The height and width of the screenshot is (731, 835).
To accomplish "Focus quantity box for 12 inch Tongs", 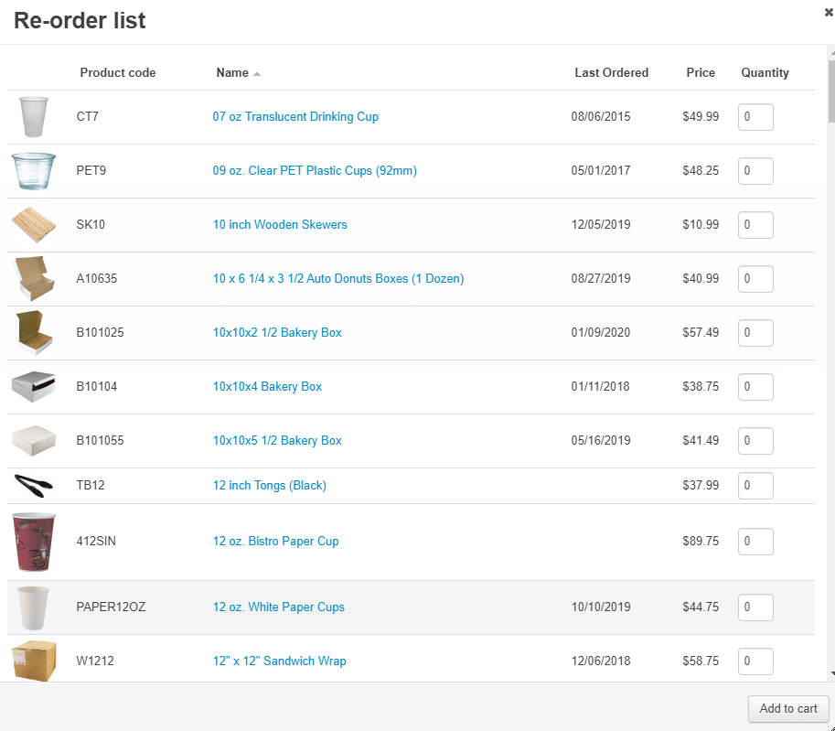I will pyautogui.click(x=755, y=486).
